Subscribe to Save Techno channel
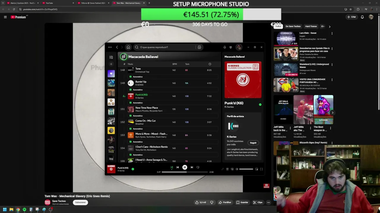Image resolution: width=380 pixels, height=213 pixels. (x=80, y=202)
